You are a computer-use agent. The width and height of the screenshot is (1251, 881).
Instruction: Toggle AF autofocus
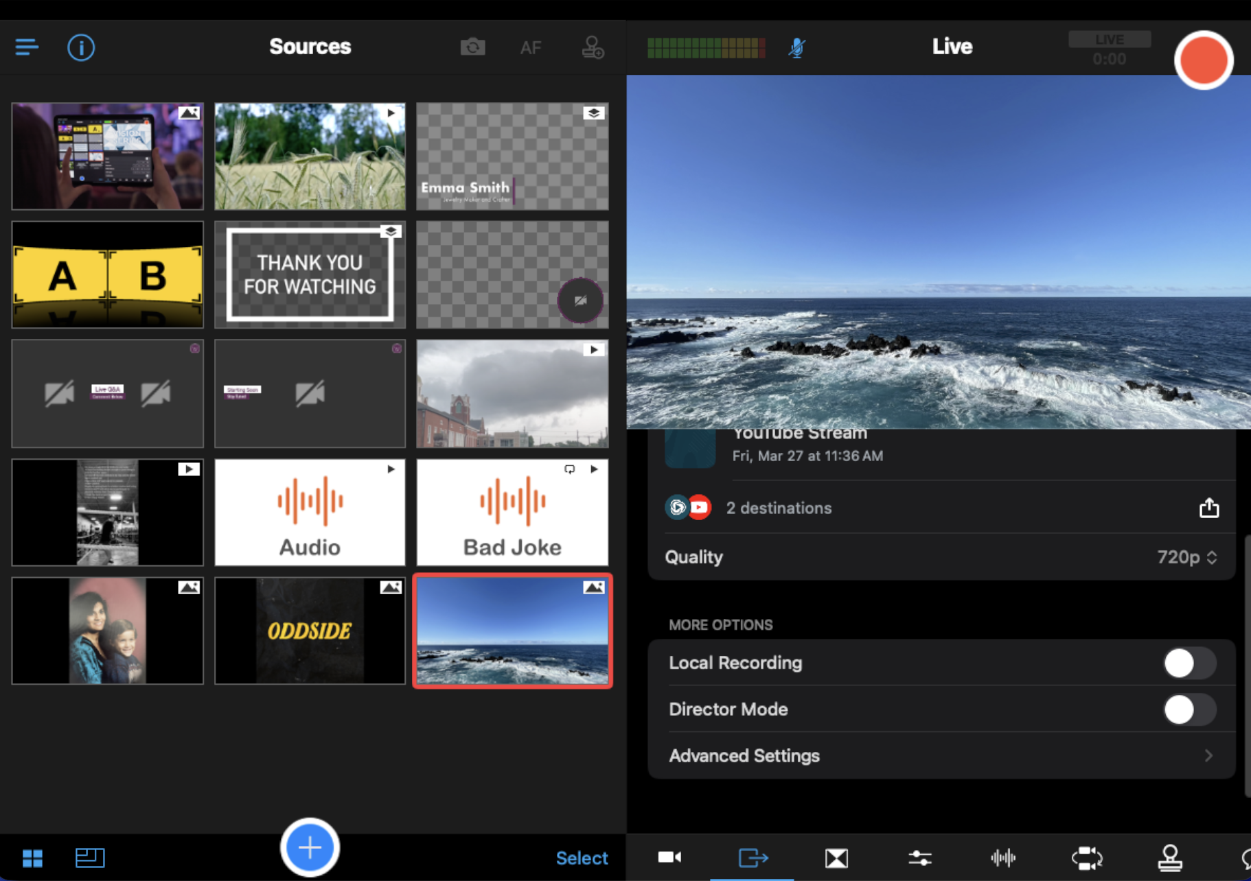coord(530,47)
